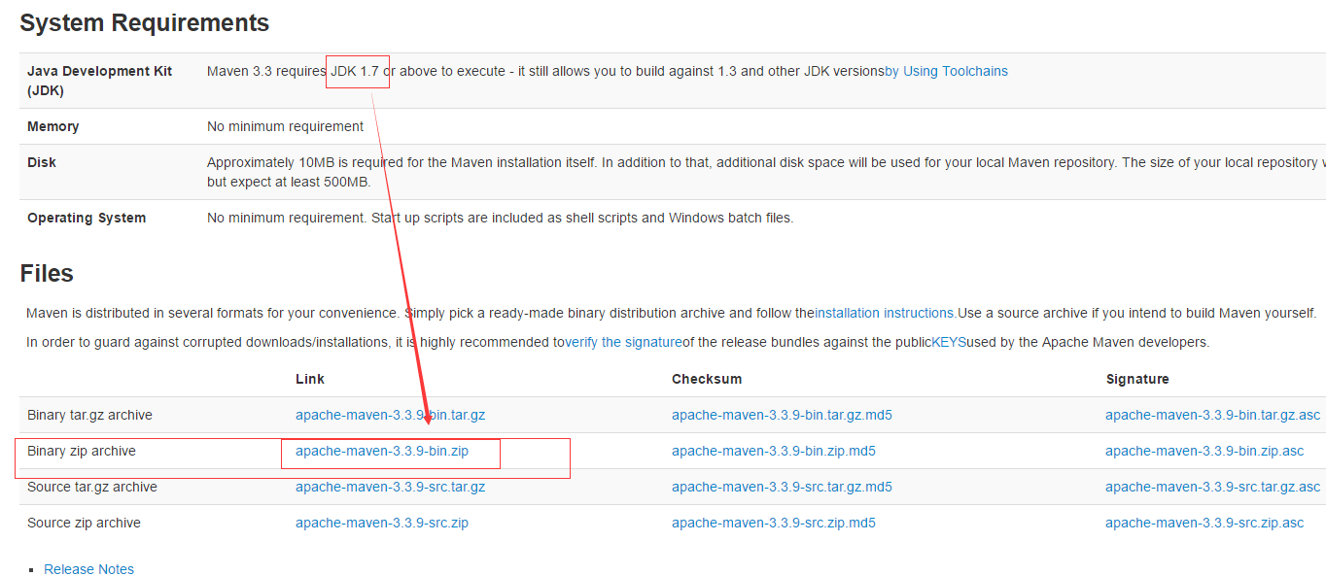Click the 'Link' column header
Screen dimensions: 1326x576
pos(310,379)
